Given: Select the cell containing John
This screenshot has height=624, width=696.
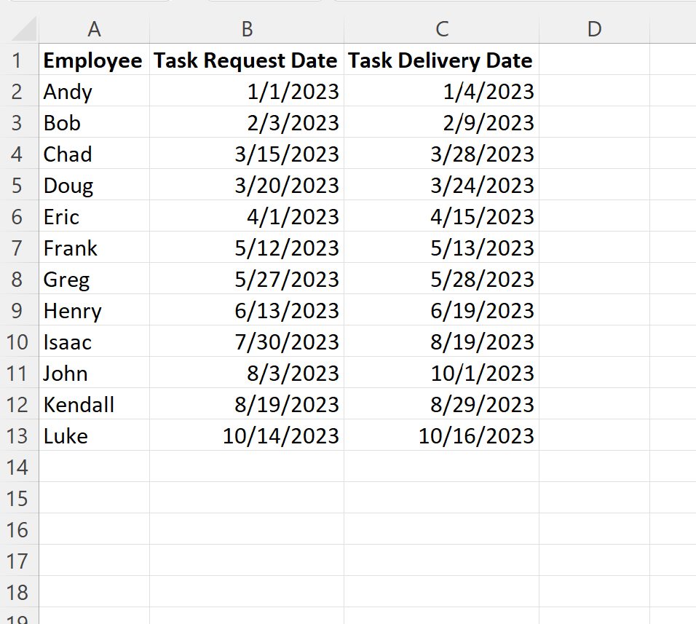Looking at the screenshot, I should click(94, 374).
